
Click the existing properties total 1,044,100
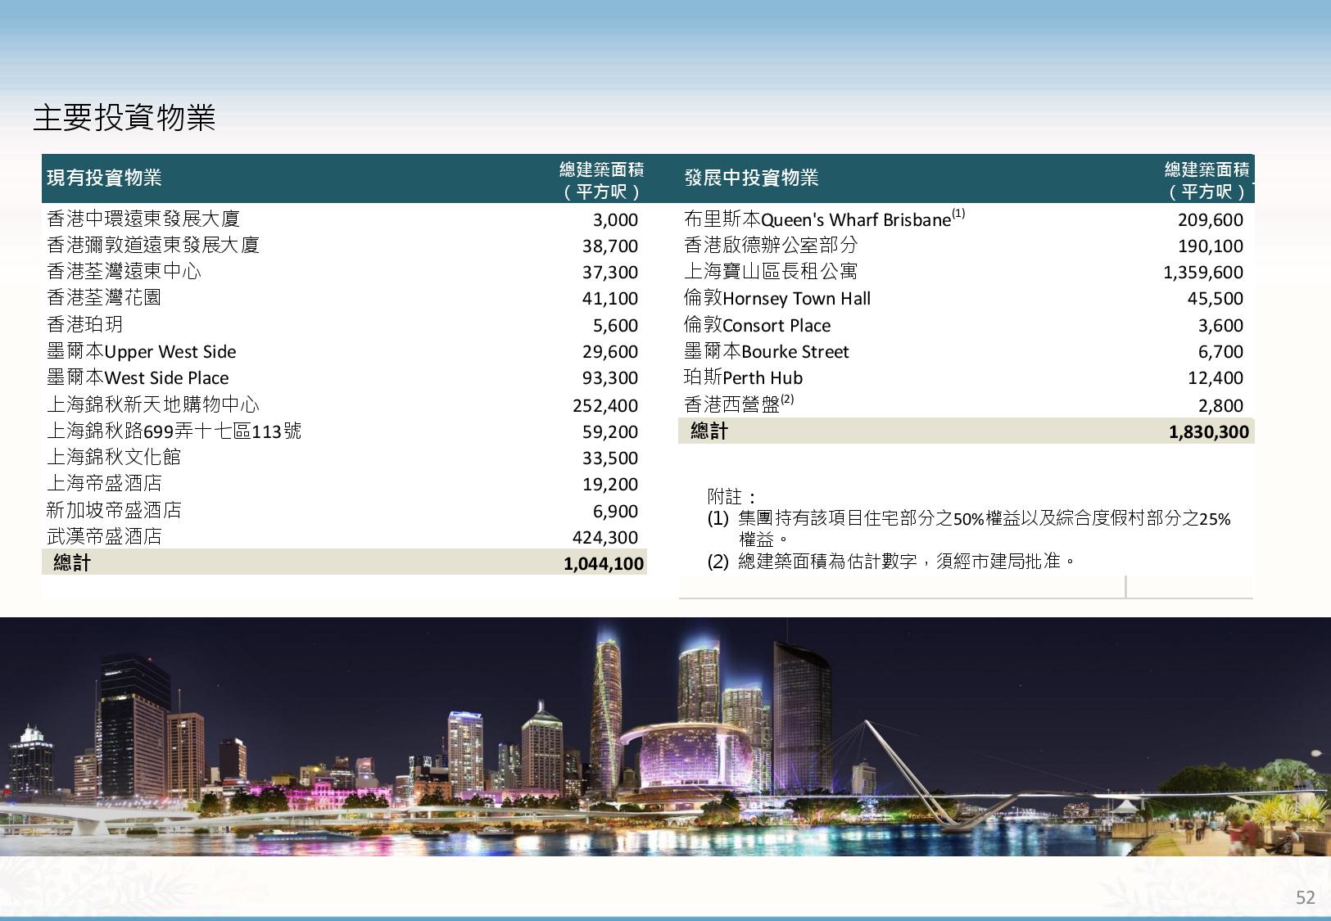[x=604, y=563]
